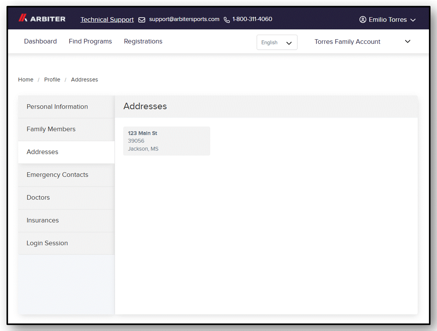Click the user profile avatar icon
The image size is (437, 331).
click(363, 20)
